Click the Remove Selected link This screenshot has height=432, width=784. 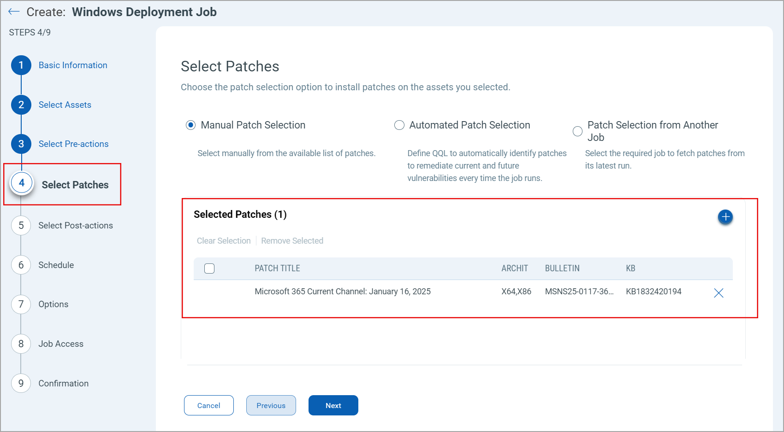pyautogui.click(x=292, y=240)
